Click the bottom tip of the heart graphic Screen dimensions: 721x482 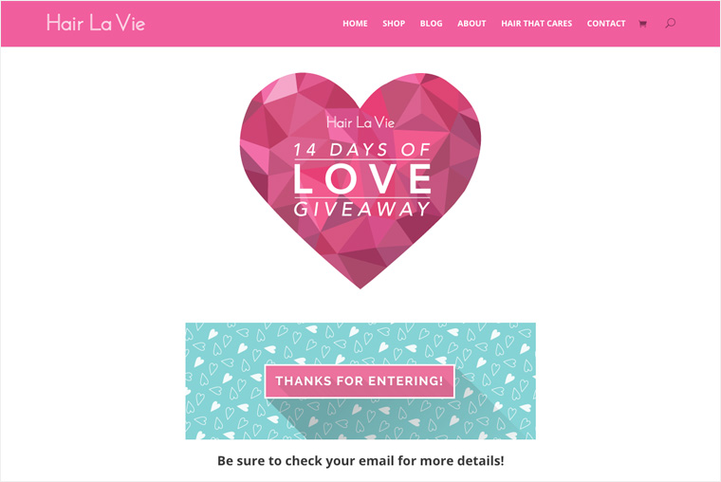coord(360,285)
